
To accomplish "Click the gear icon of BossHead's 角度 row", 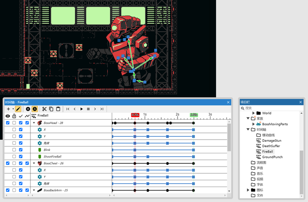I will (40, 143).
